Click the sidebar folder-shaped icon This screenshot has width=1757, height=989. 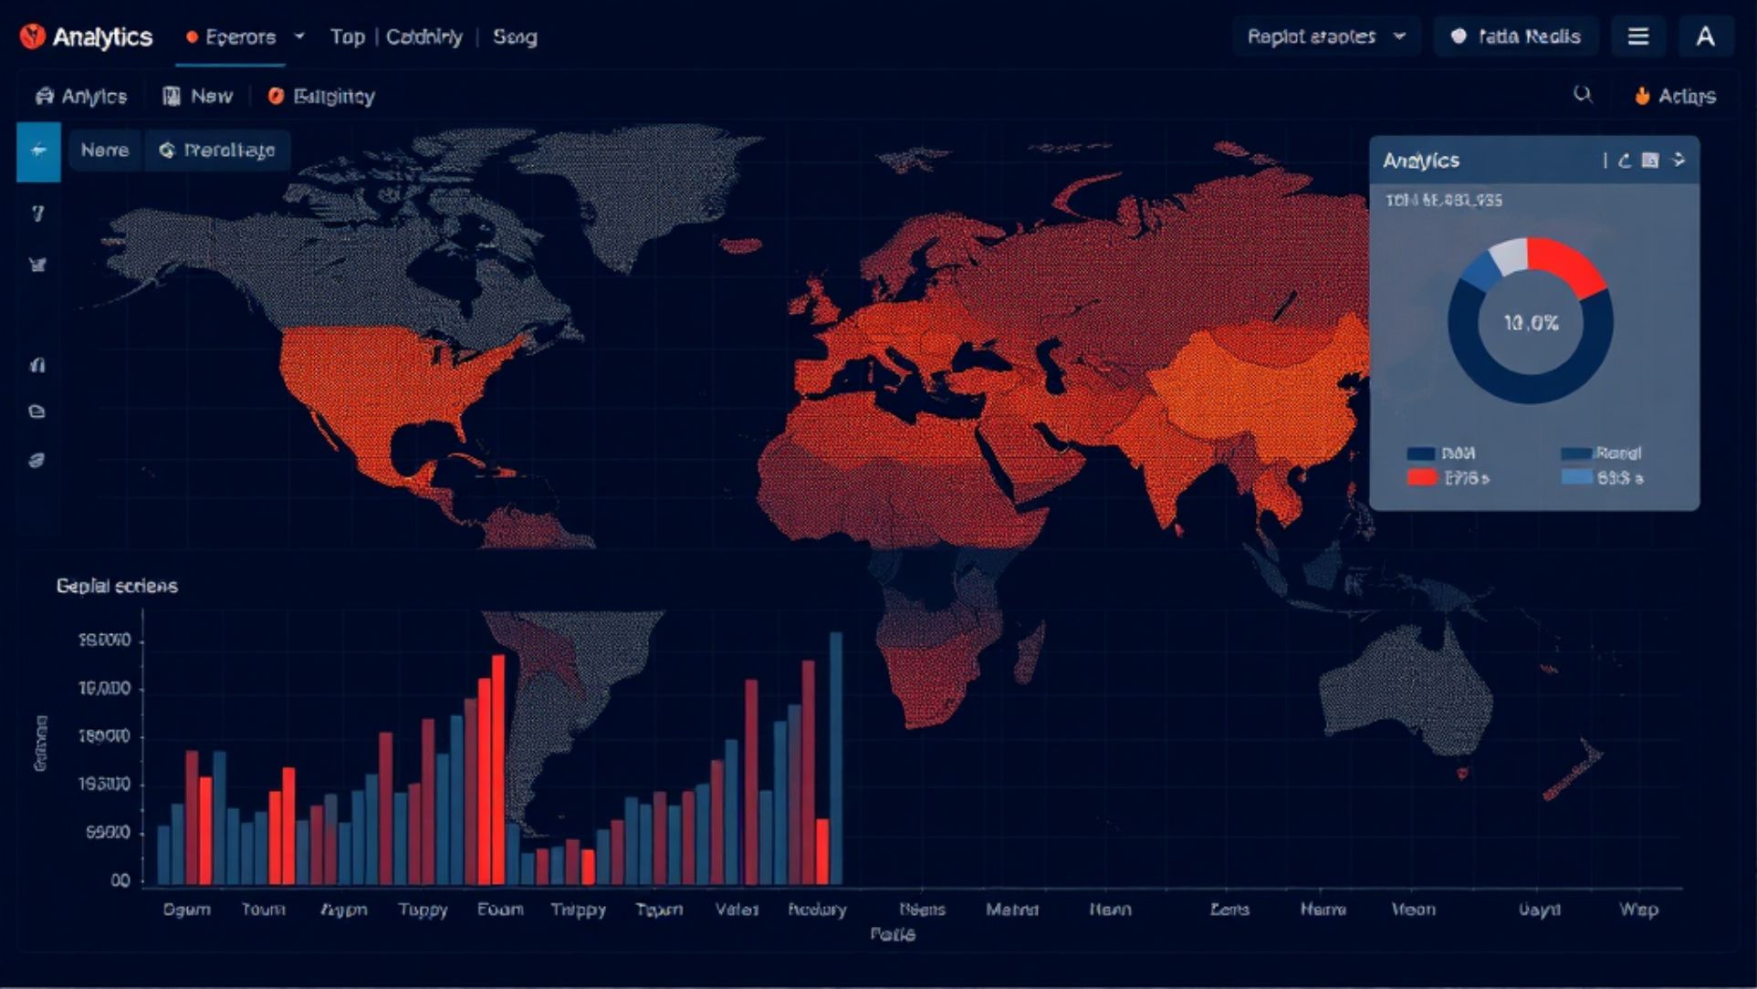tap(37, 411)
